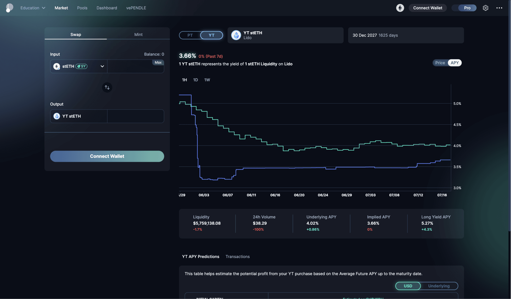This screenshot has height=299, width=511.
Task: Click the YT stETH token icon in Output
Action: click(57, 116)
